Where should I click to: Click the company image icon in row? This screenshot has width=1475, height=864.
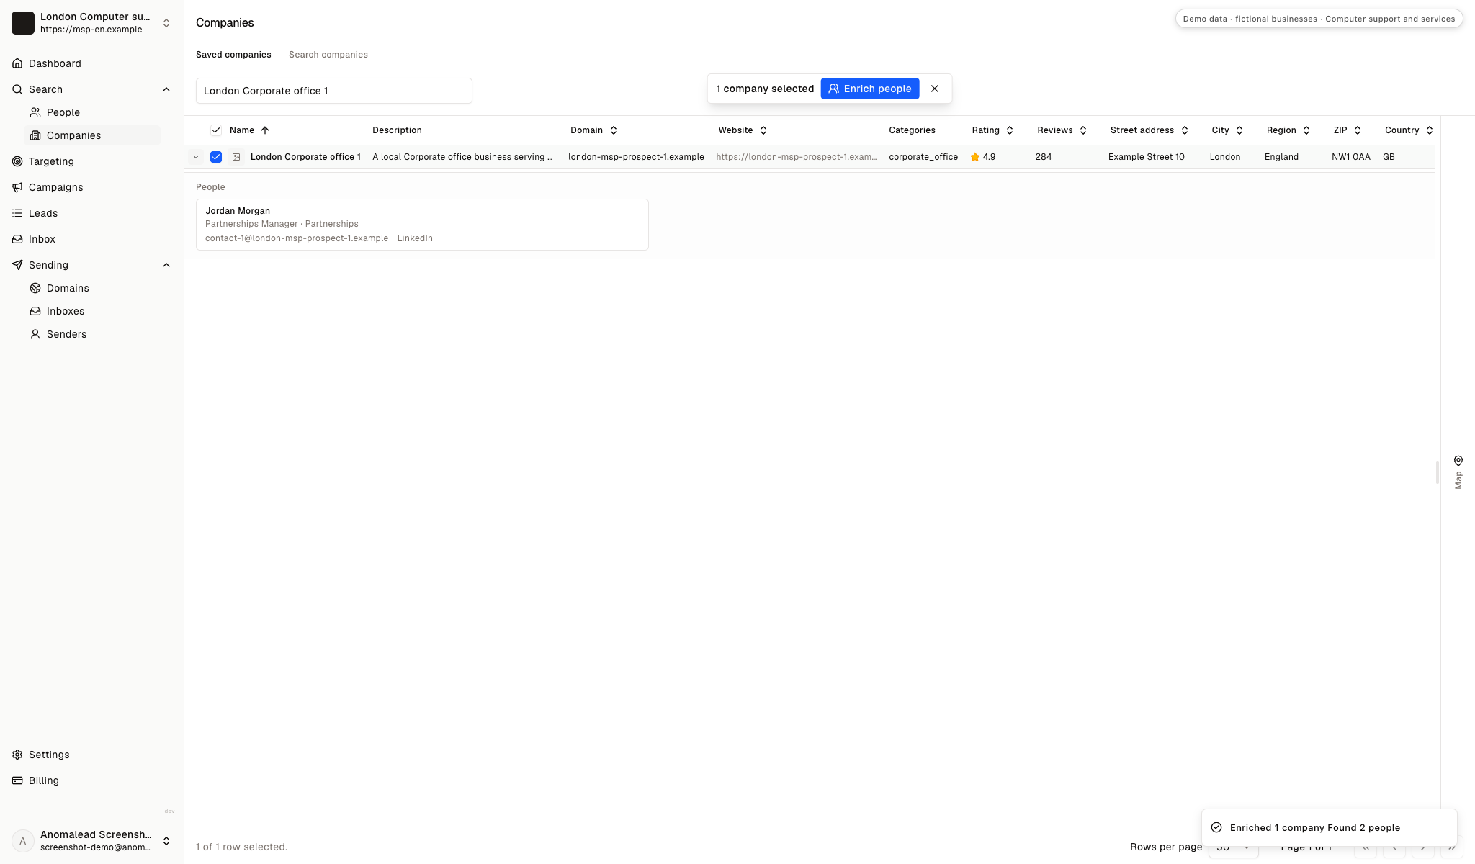[x=236, y=157]
